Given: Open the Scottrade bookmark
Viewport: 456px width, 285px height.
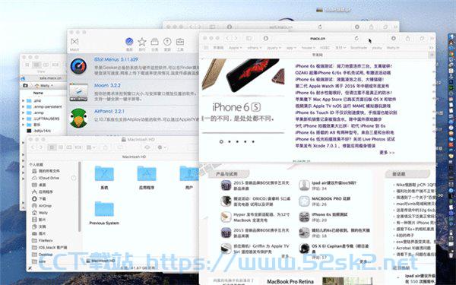Looking at the screenshot, I should point(358,48).
